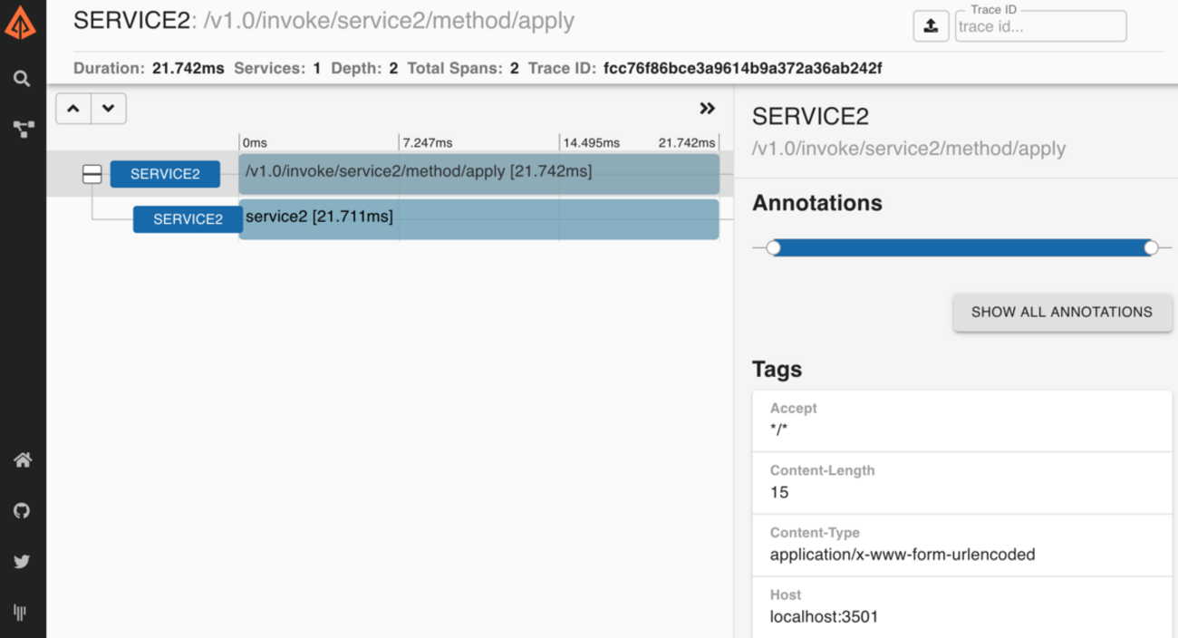This screenshot has width=1178, height=638.
Task: Focus the Trace ID input field
Action: (x=1040, y=26)
